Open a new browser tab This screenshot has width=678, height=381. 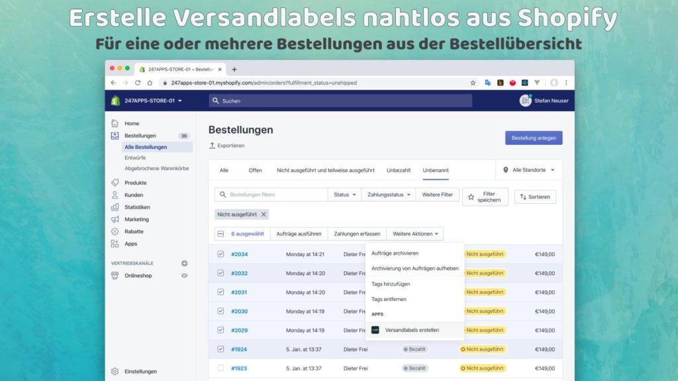tap(234, 69)
